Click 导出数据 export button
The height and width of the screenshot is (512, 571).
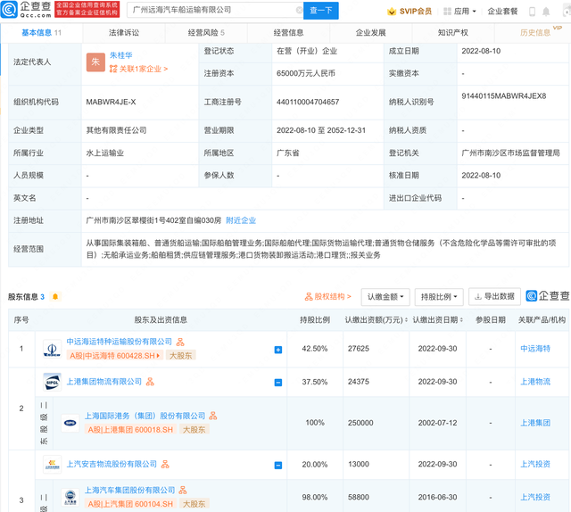coord(494,296)
